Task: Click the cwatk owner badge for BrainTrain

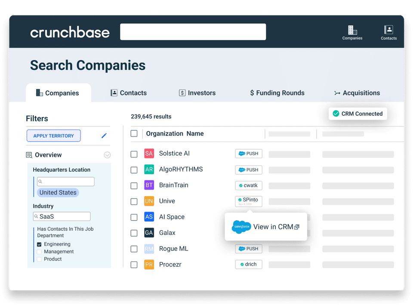Action: coord(249,185)
